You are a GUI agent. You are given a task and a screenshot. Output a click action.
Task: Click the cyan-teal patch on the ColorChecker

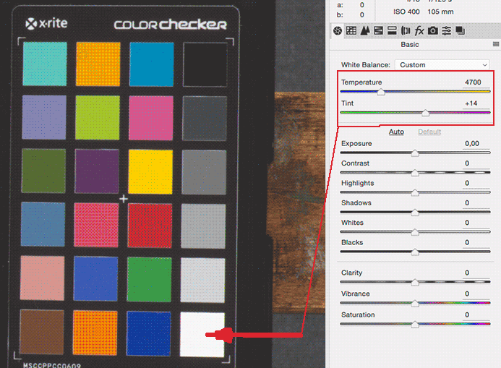(45, 64)
